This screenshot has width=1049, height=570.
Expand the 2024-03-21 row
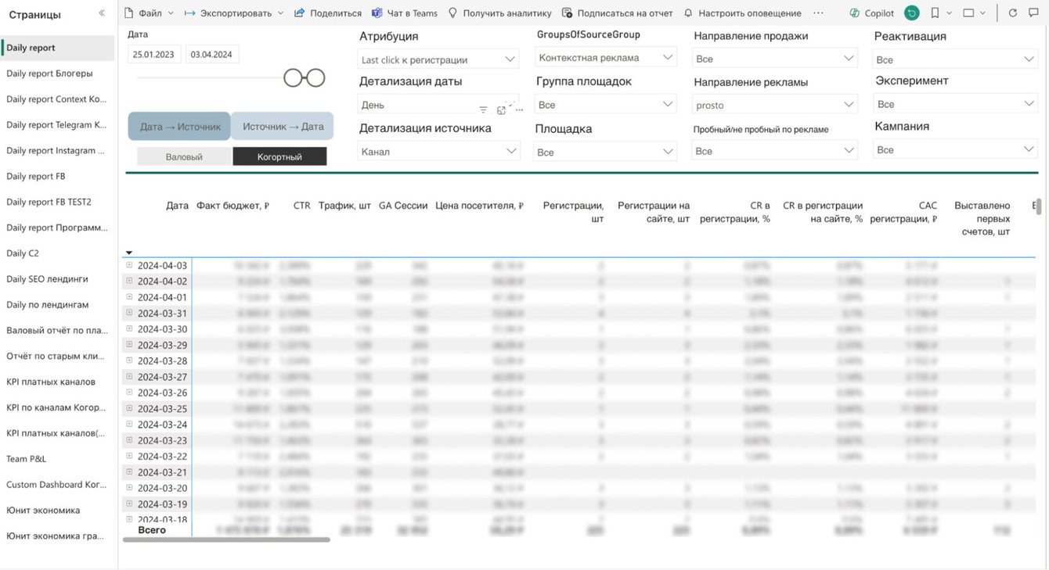click(130, 471)
